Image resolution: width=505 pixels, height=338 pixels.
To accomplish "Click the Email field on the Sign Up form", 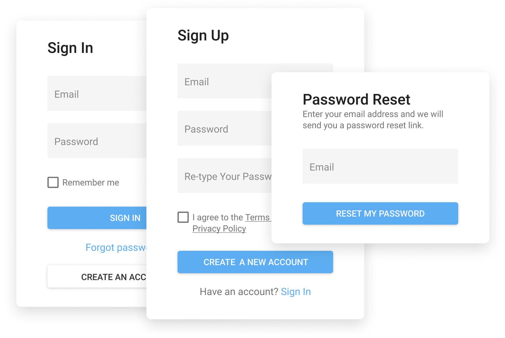I will click(x=223, y=82).
